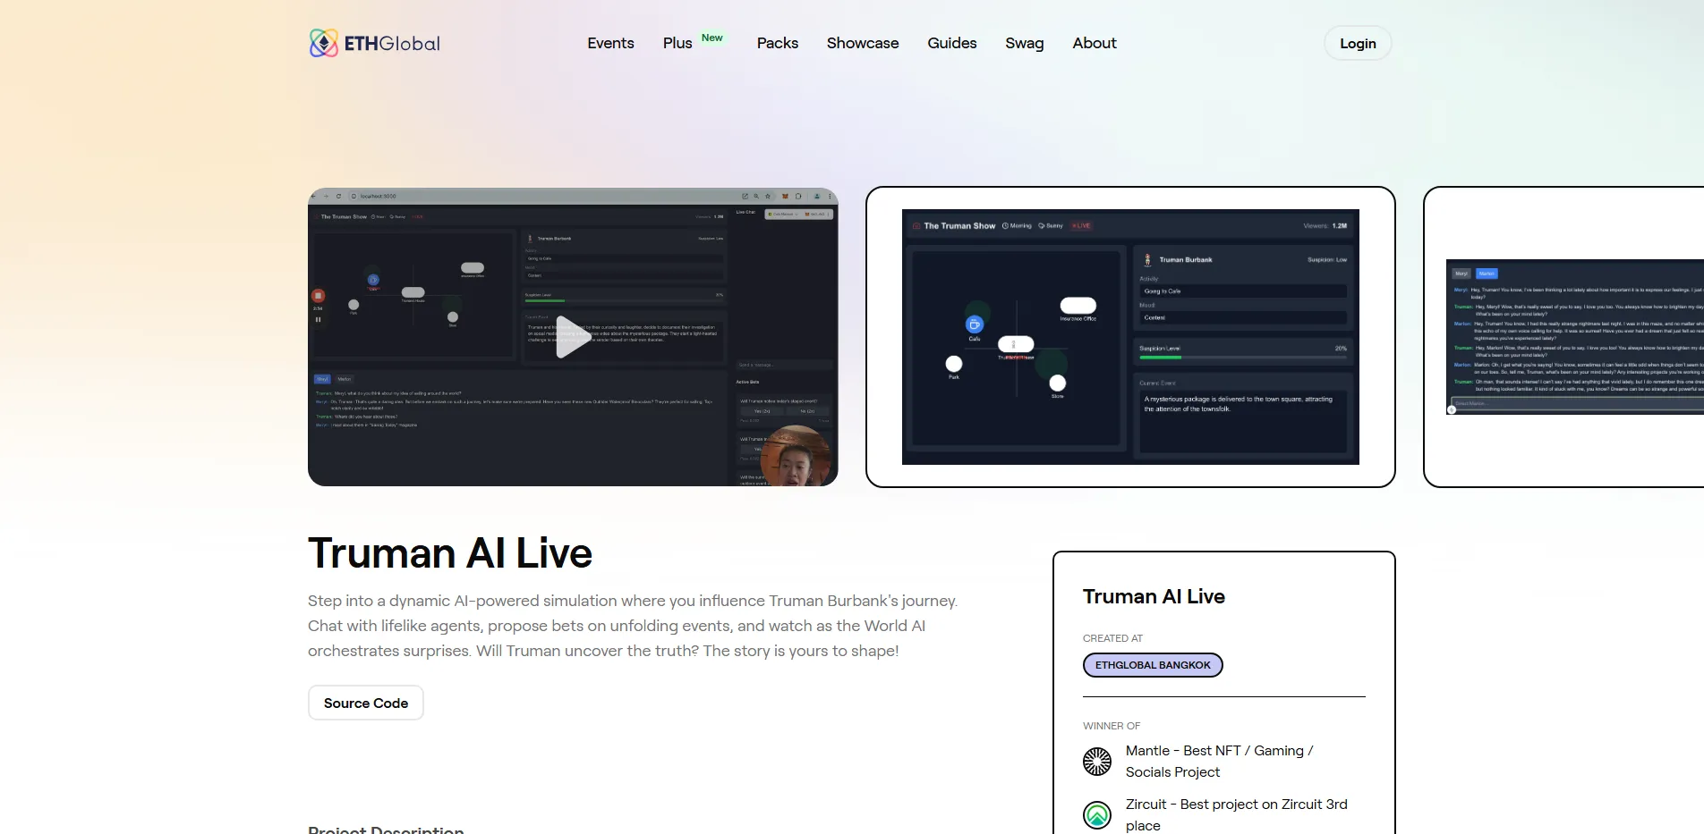Viewport: 1704px width, 834px height.
Task: Play the Truman AI Live demo video
Action: click(573, 338)
